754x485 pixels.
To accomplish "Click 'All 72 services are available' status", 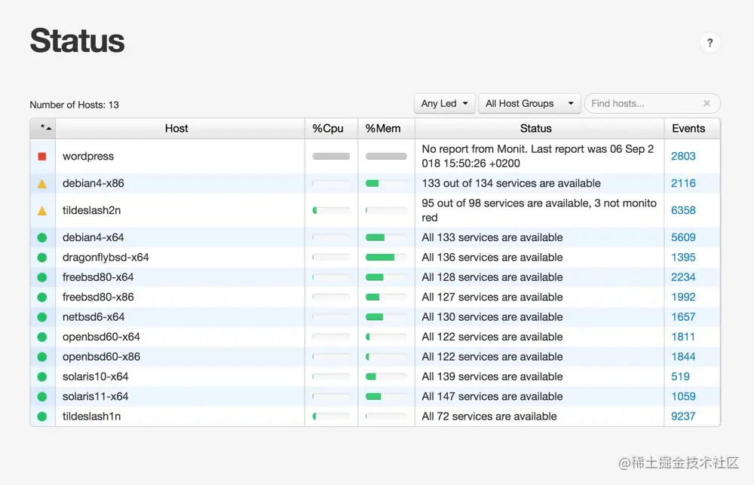I will [489, 416].
